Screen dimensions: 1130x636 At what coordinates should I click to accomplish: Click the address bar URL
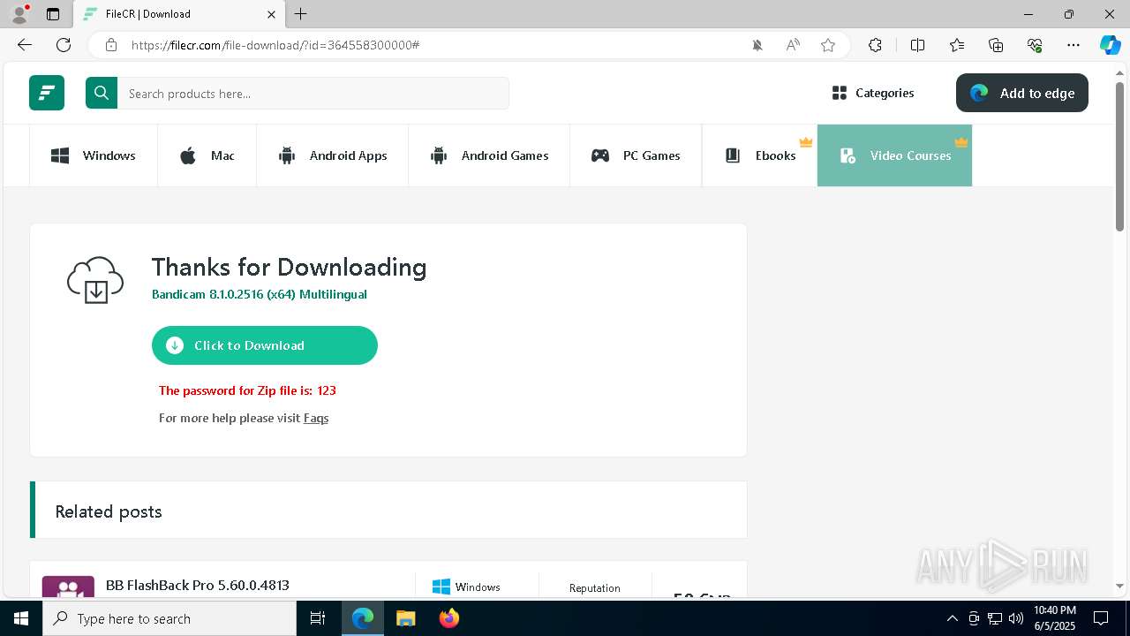click(275, 45)
